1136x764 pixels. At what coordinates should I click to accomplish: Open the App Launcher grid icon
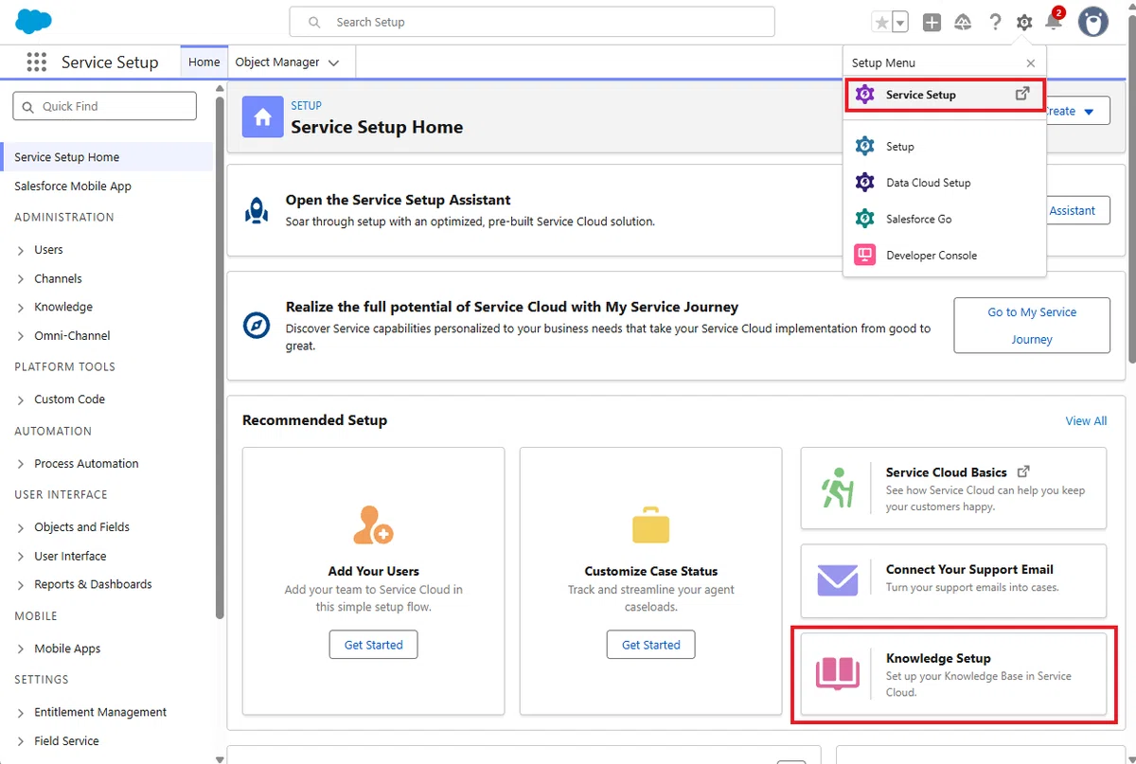[x=36, y=62]
